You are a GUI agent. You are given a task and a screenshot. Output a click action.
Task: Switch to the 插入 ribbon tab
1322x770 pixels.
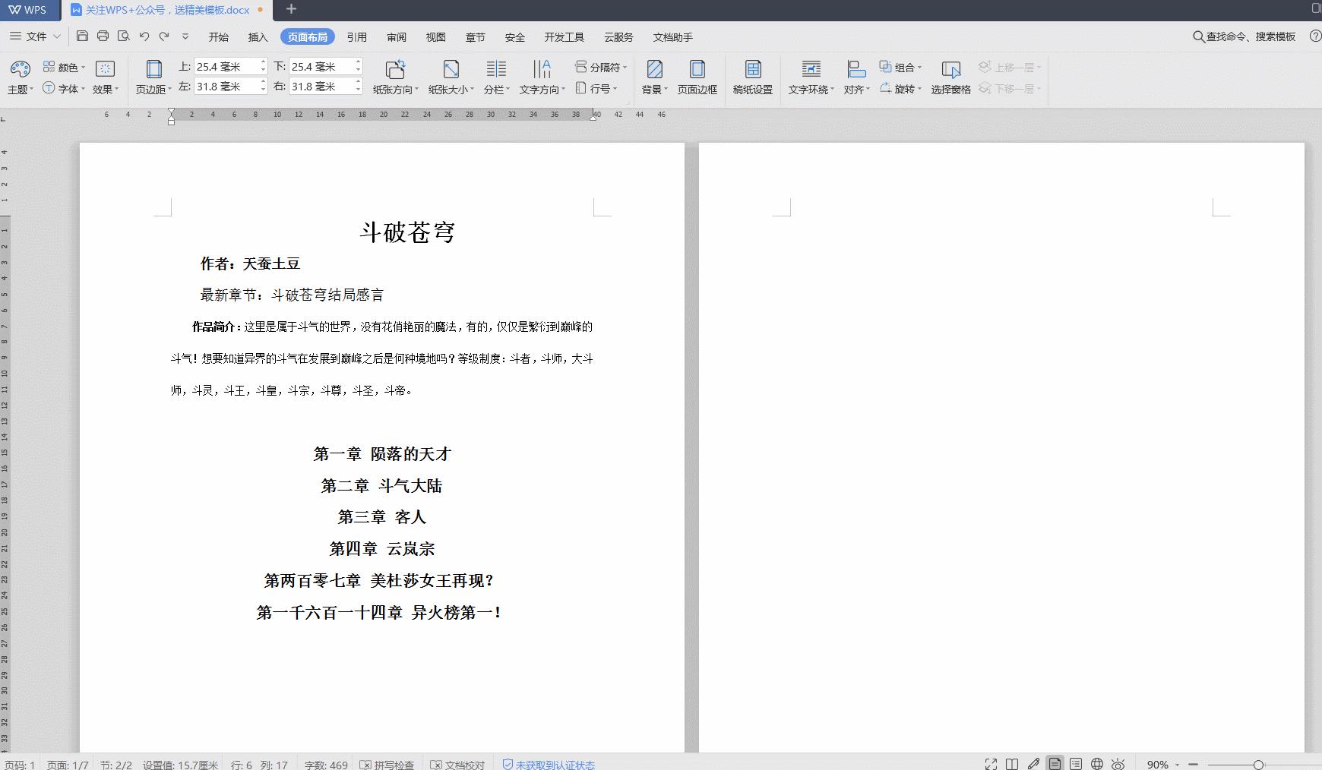(x=258, y=36)
